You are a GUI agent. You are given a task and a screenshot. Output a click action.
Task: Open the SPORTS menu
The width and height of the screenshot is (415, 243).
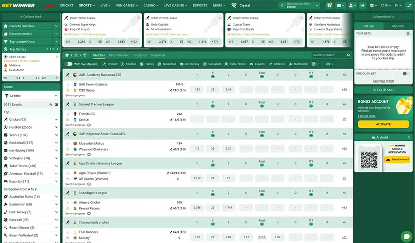click(x=87, y=5)
